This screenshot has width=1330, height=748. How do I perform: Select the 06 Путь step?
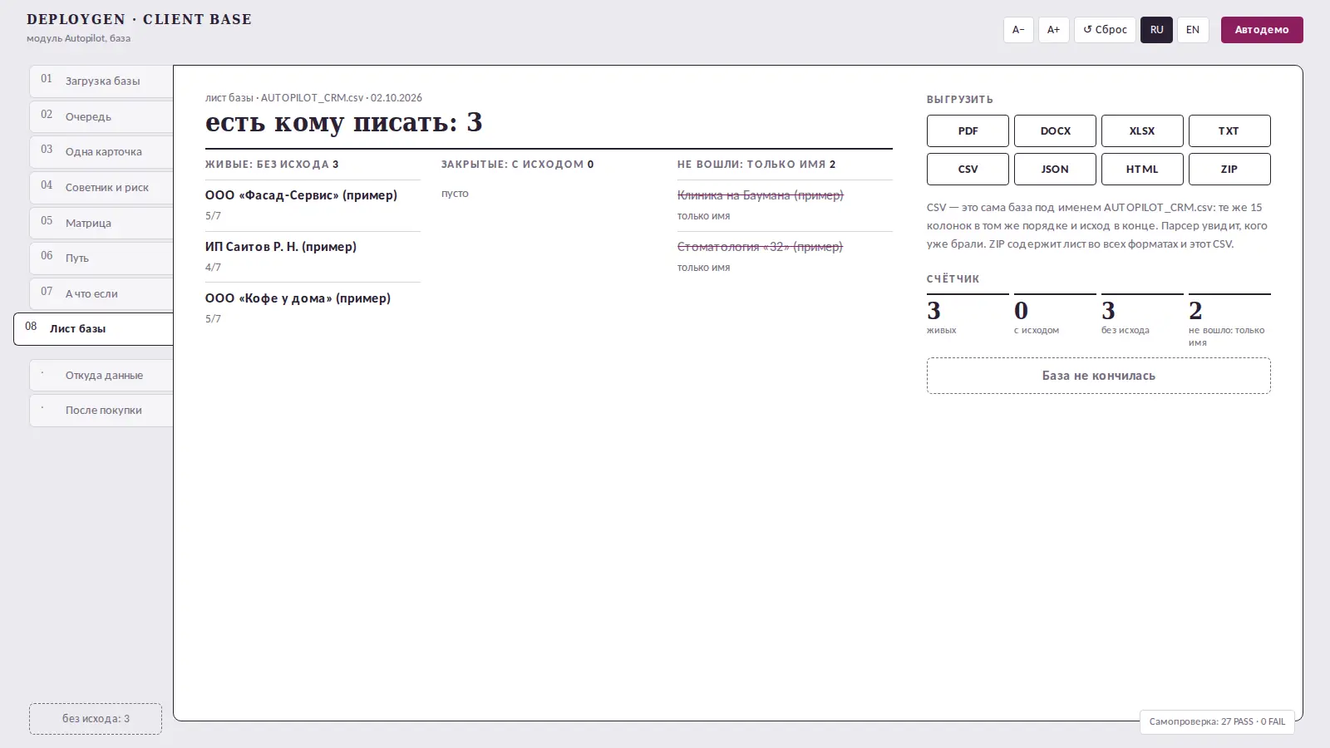coord(101,258)
